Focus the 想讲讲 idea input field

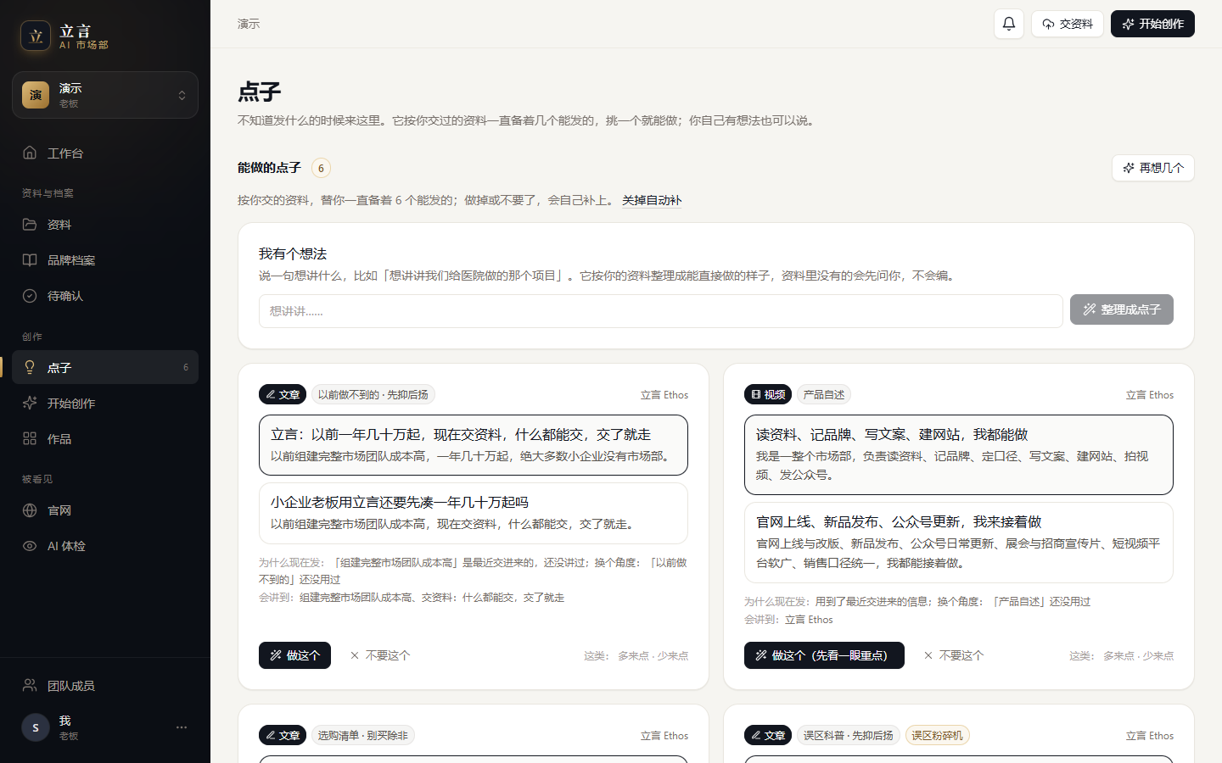(660, 311)
